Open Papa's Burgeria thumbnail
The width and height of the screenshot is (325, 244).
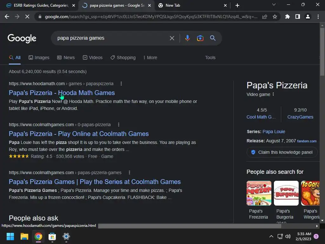point(286,193)
